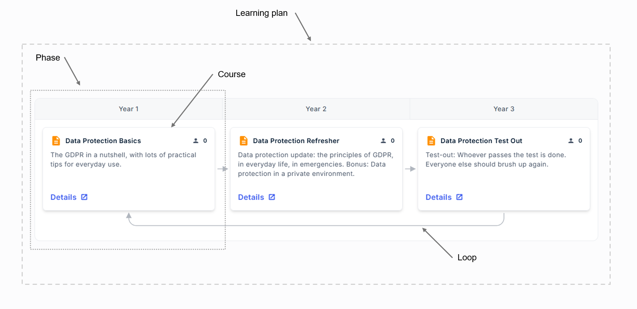Screen dimensions: 637x309
Task: Select the Year 3 phase header
Action: tap(504, 109)
